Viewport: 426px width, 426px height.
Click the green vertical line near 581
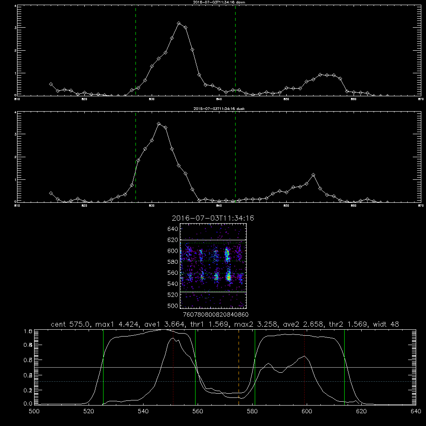click(x=255, y=367)
